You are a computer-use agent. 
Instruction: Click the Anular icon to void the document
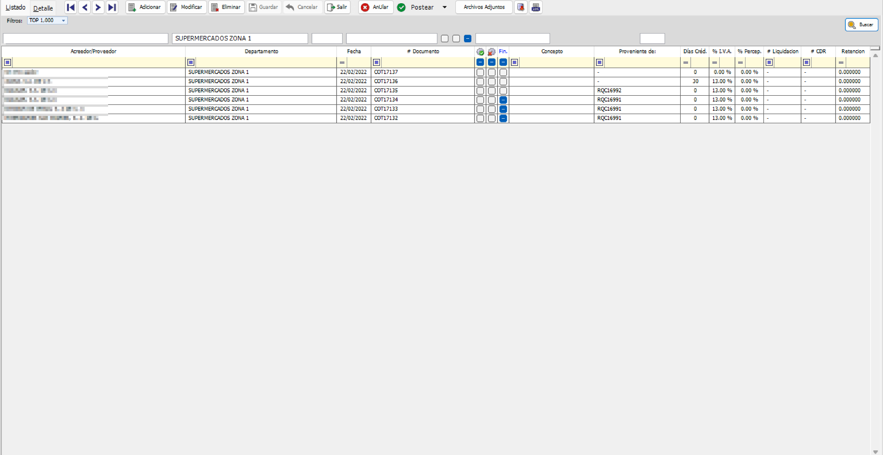click(x=365, y=7)
